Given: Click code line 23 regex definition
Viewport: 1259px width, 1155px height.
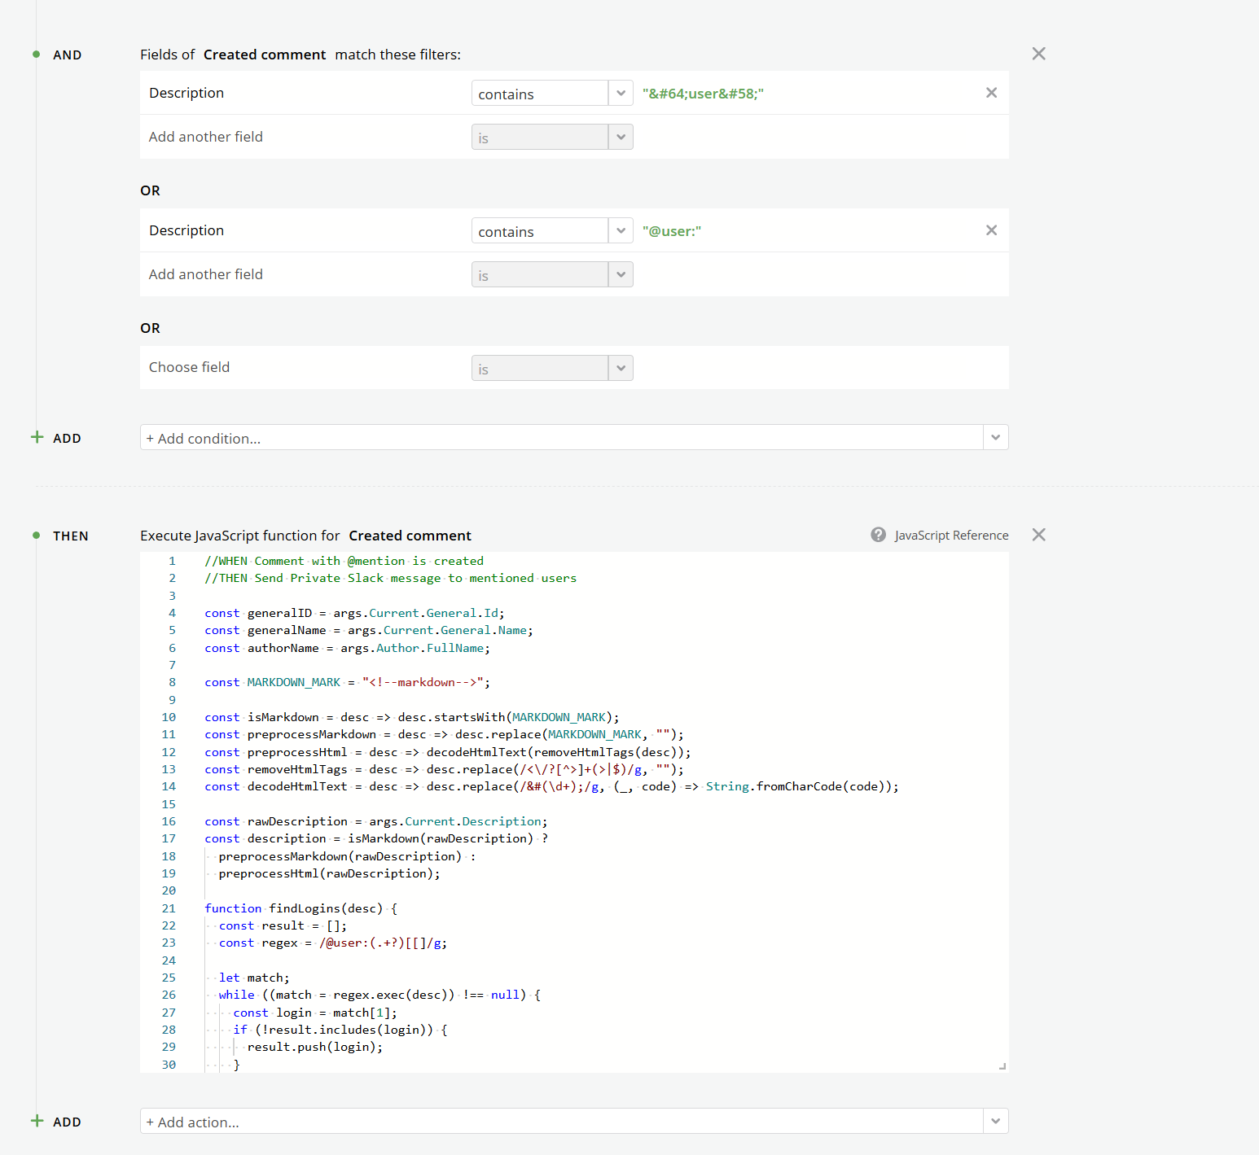Looking at the screenshot, I should click(332, 943).
